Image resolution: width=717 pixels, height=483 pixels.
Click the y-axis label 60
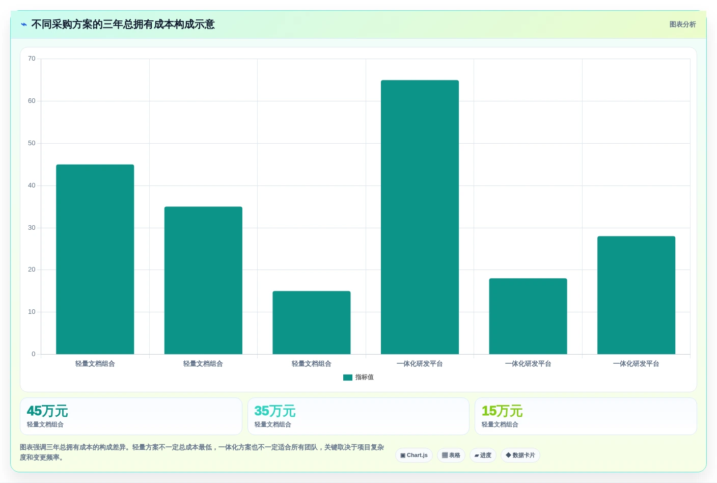coord(32,101)
